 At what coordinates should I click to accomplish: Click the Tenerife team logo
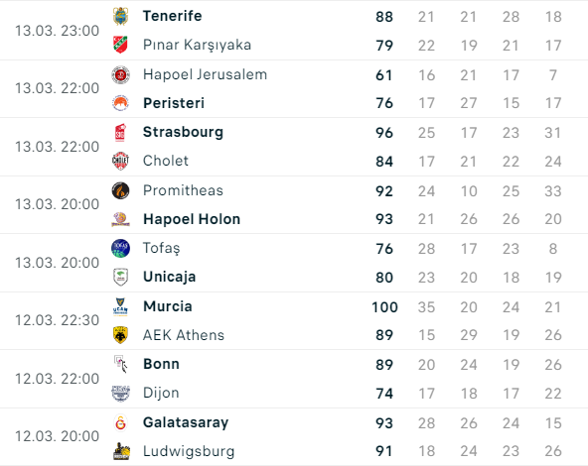pos(120,16)
